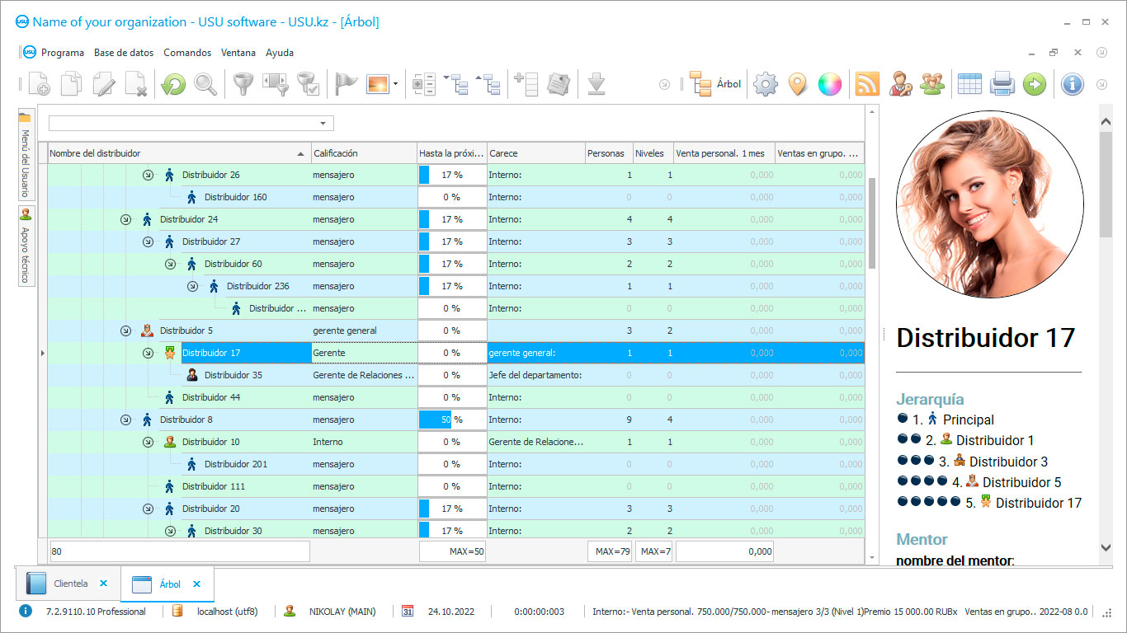Collapse the Distribuidor 24 tree node
Viewport: 1127px width, 633px height.
coord(125,219)
